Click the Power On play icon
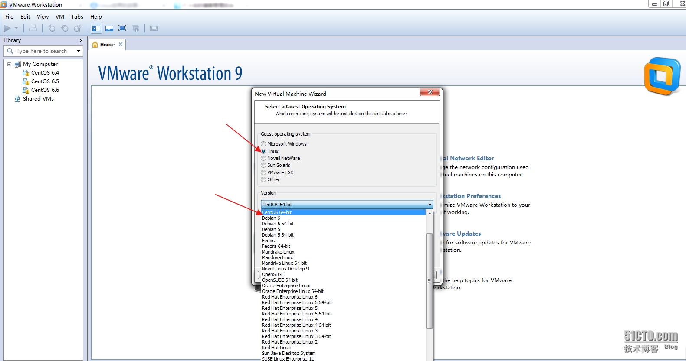The width and height of the screenshot is (686, 361). (7, 28)
